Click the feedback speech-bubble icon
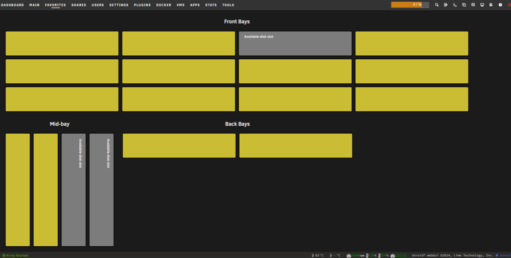 [473, 5]
